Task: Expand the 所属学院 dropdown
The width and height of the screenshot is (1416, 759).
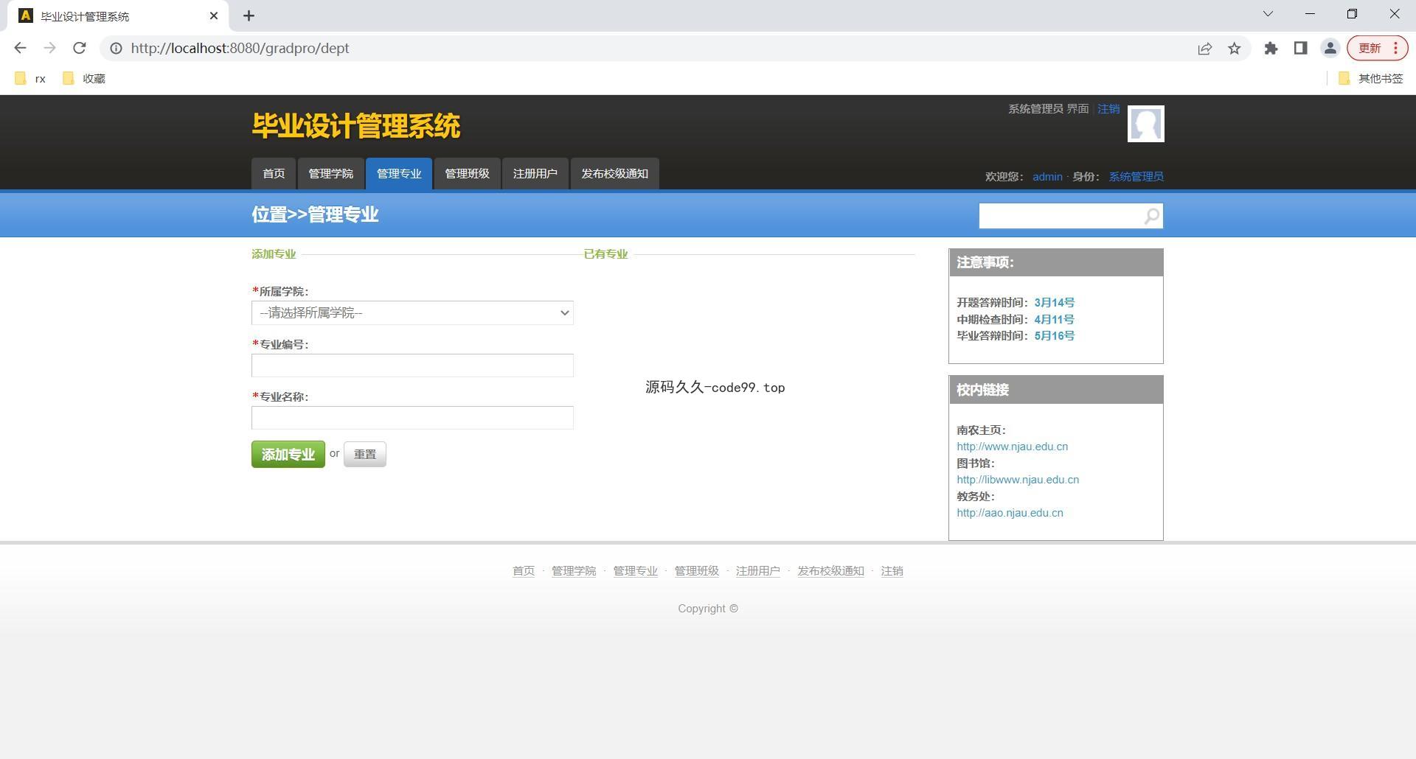Action: 412,312
